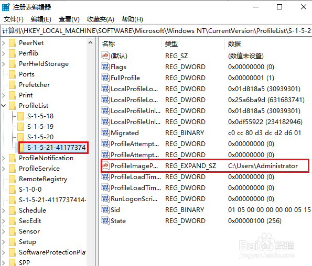Image resolution: width=312 pixels, height=266 pixels.
Task: Select the Setup folder icon
Action: click(x=13, y=242)
